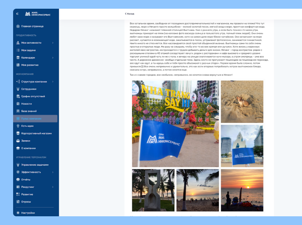302x225 pixels.
Task: Expand the Мои активности submenu arrow
Action: pyautogui.click(x=53, y=43)
